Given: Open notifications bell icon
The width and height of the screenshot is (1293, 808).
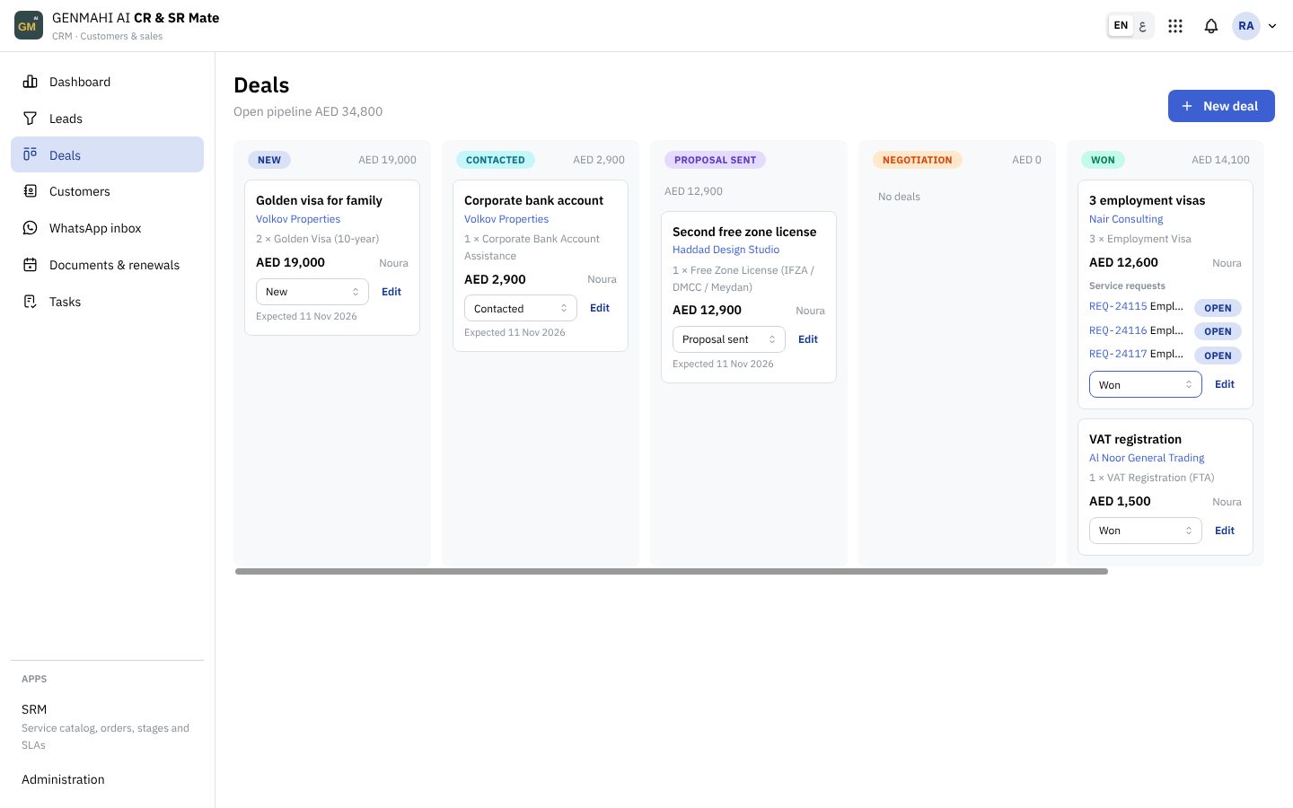Looking at the screenshot, I should [1211, 26].
